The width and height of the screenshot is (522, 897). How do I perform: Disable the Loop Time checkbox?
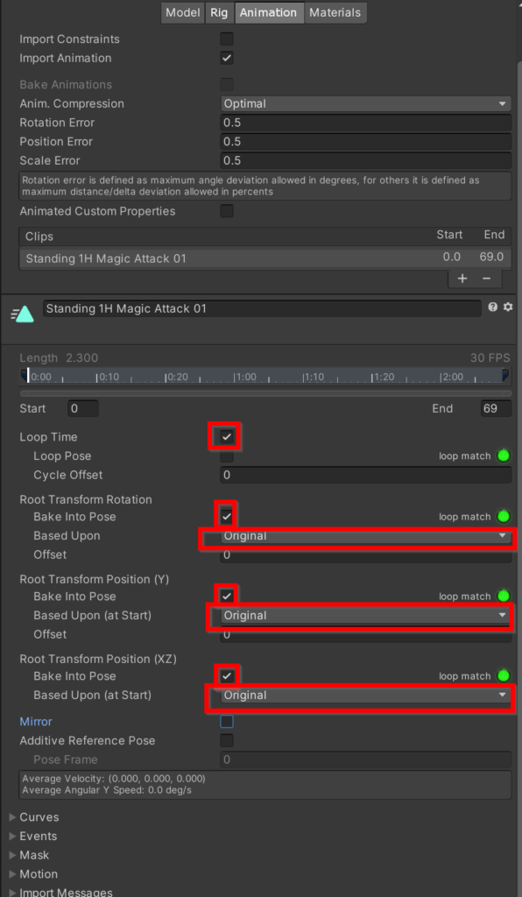pos(227,437)
